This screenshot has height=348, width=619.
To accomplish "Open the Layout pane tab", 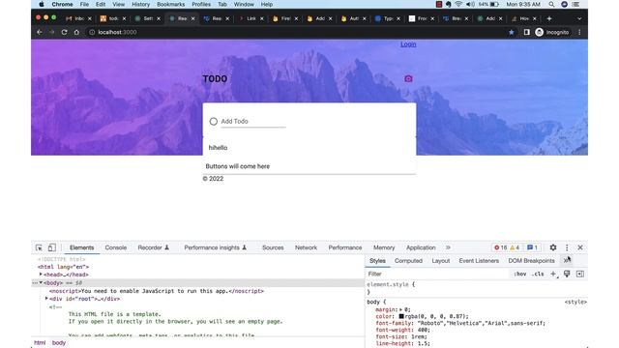I will pos(441,261).
